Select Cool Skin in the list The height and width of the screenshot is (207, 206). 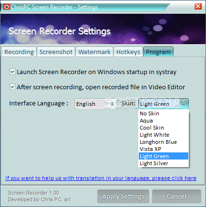[164, 128]
